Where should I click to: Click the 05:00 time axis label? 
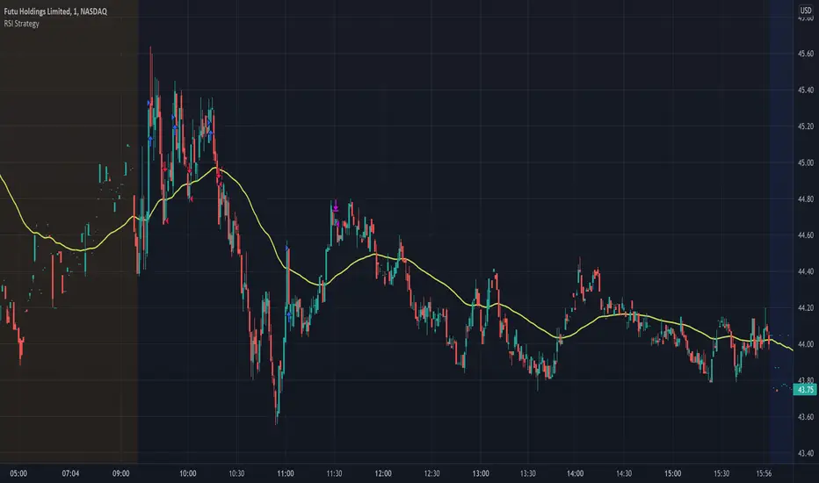click(x=18, y=473)
